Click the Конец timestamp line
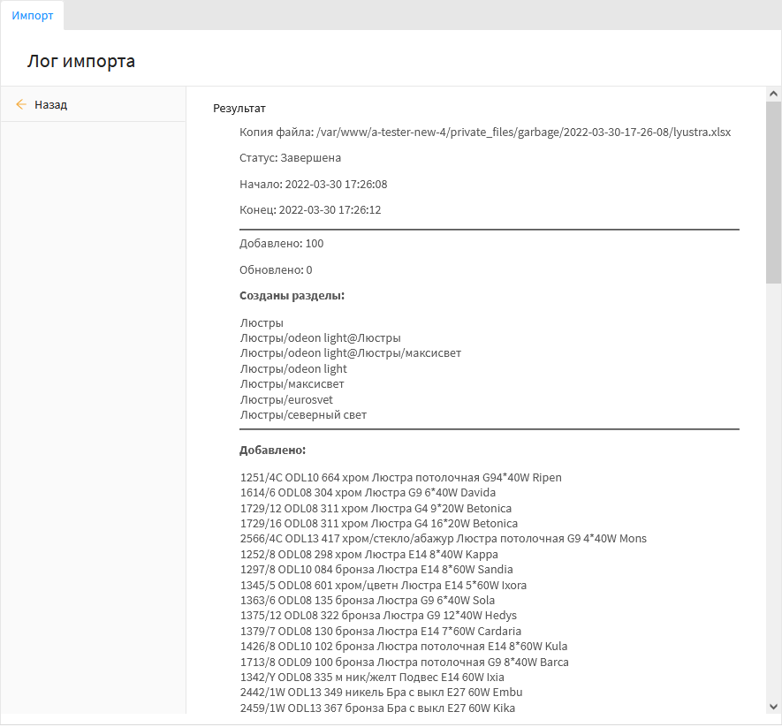782x727 pixels. [x=310, y=211]
